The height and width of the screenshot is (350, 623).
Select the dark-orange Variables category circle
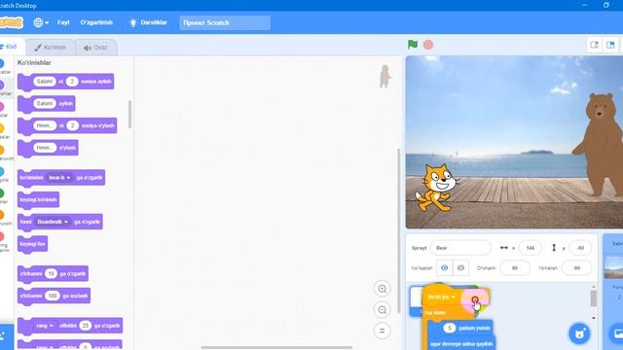pos(2,215)
